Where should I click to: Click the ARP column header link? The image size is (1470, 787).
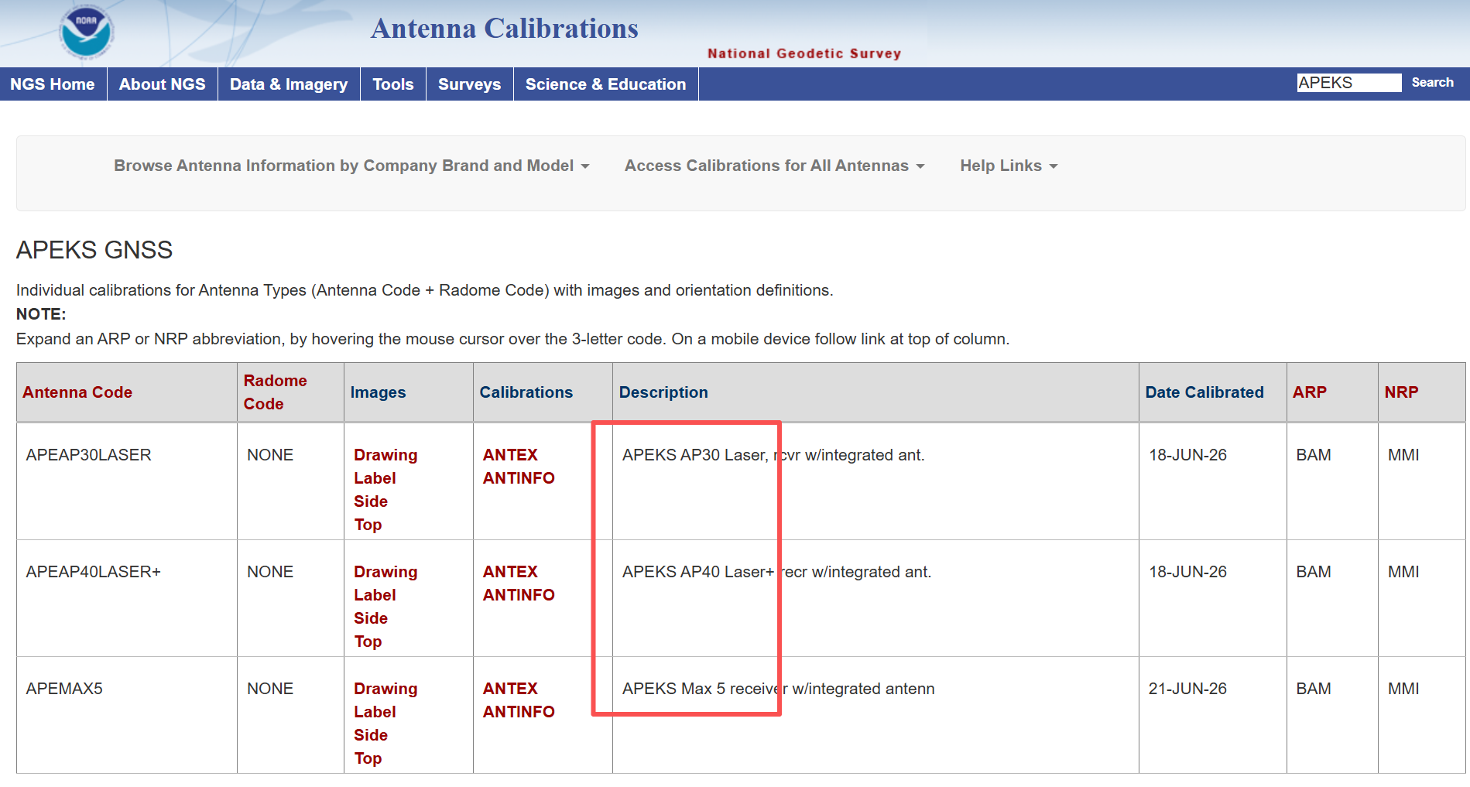click(x=1310, y=392)
